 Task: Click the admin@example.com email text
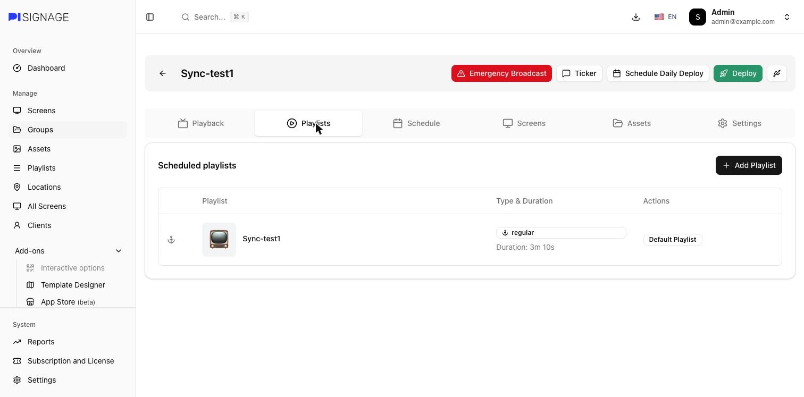[743, 22]
